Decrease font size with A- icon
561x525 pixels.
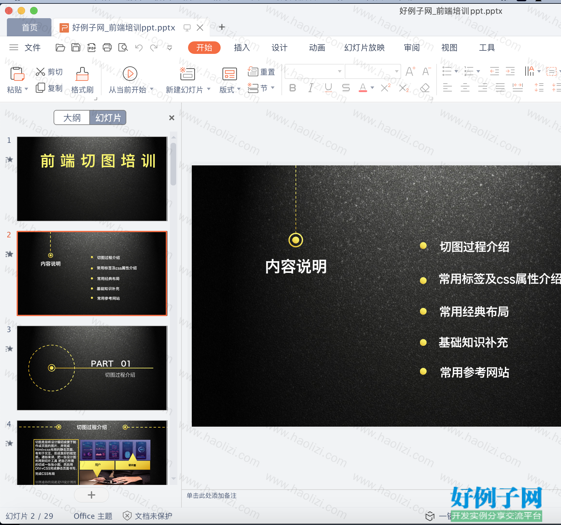(427, 71)
